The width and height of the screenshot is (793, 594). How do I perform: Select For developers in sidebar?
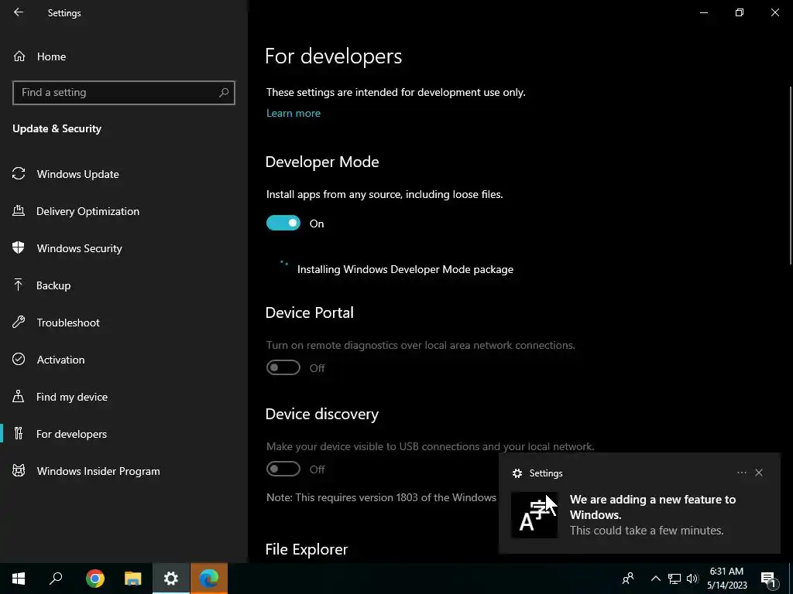124,434
